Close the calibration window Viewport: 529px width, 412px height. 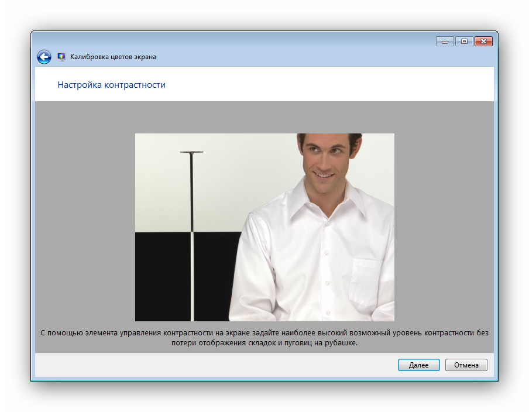483,41
